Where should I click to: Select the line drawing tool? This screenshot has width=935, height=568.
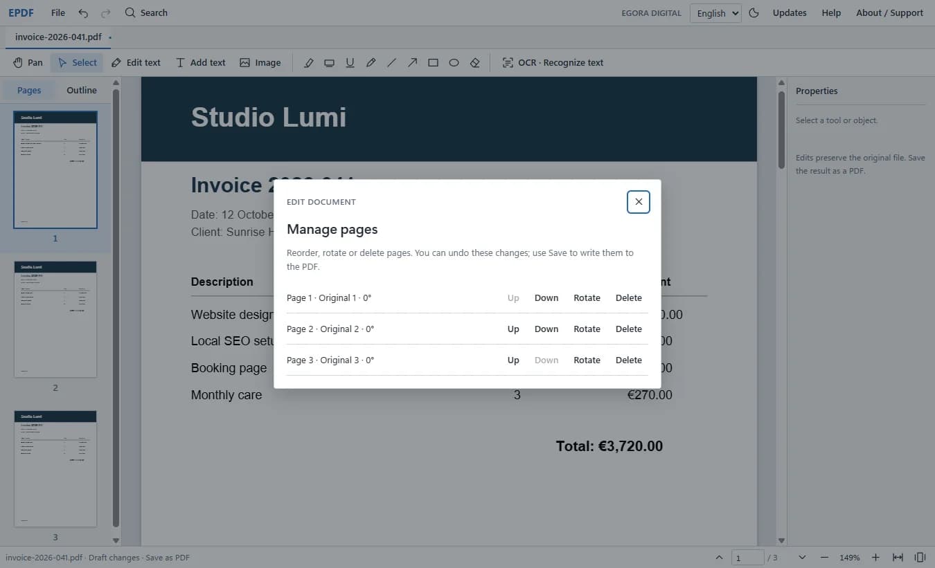point(392,62)
